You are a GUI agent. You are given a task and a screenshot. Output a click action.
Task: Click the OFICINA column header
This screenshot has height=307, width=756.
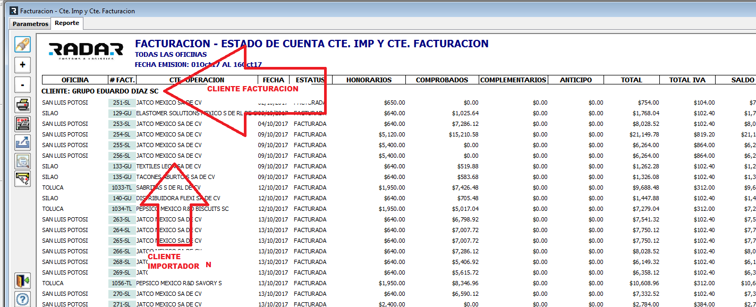point(75,80)
